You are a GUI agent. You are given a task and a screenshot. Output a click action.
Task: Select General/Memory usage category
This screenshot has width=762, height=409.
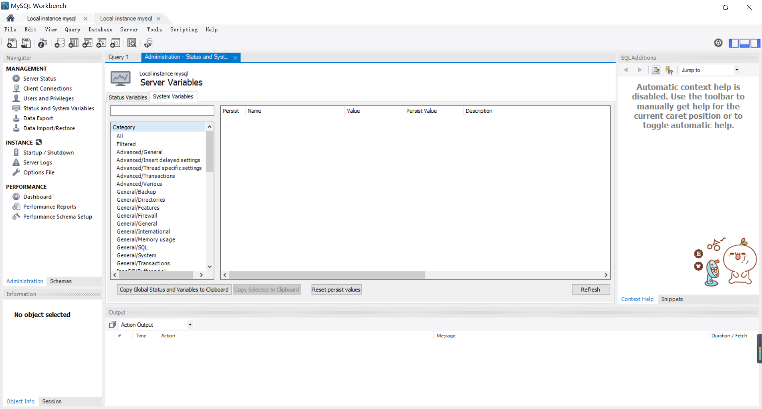point(146,239)
